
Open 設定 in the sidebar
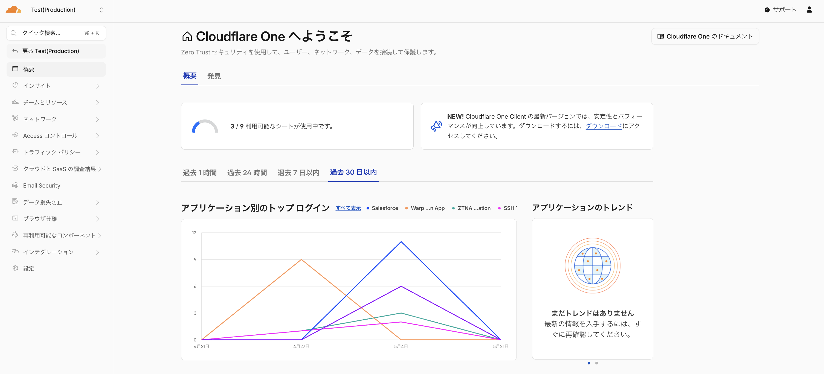56,268
